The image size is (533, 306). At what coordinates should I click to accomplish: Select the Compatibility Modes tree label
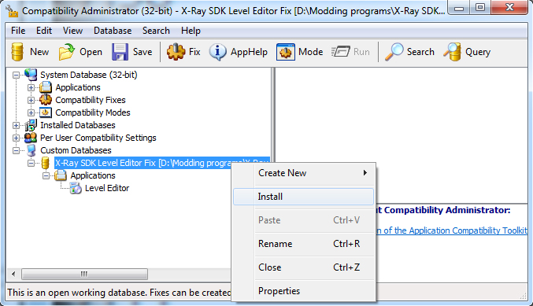(93, 112)
